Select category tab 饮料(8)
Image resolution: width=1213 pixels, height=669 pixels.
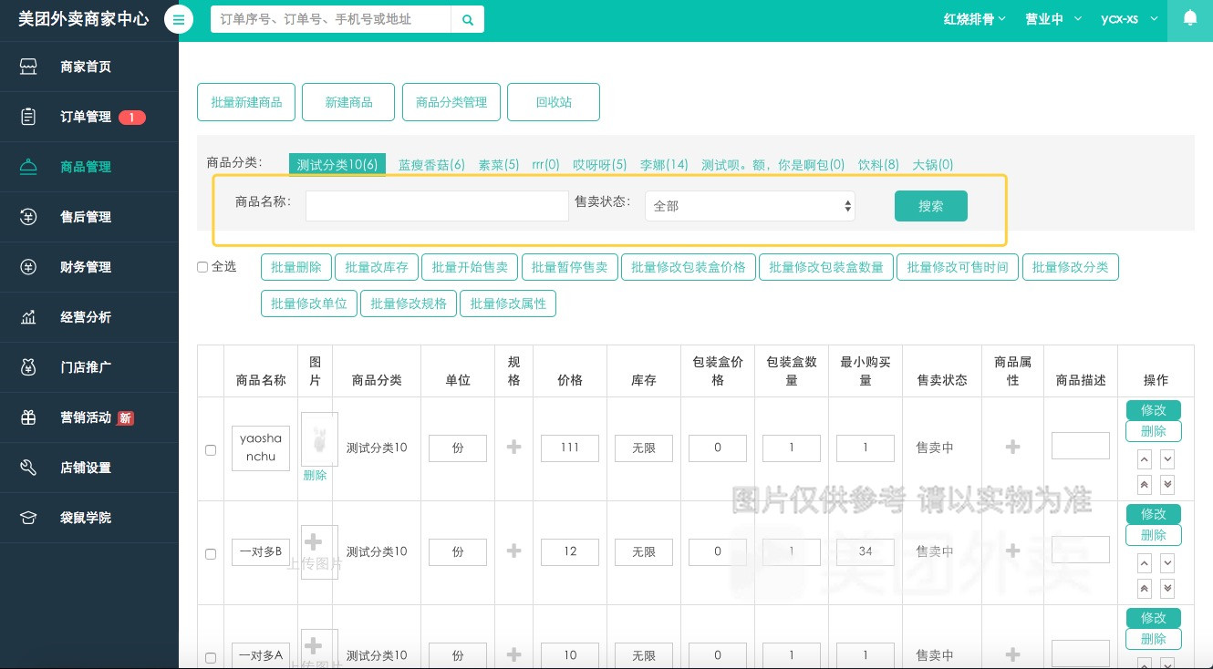tap(878, 165)
